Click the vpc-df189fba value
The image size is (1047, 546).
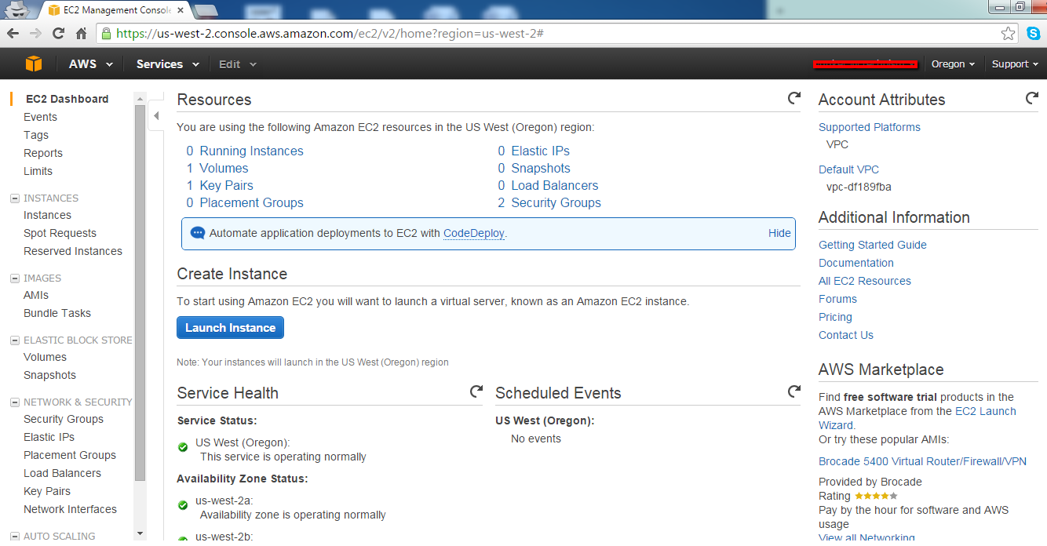pyautogui.click(x=859, y=187)
